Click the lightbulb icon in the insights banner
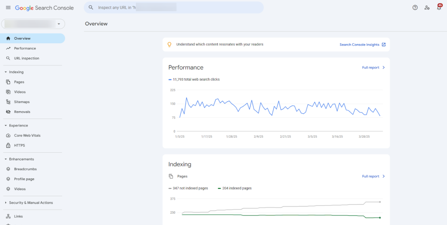Viewport: 447px width, 225px height. click(x=169, y=45)
